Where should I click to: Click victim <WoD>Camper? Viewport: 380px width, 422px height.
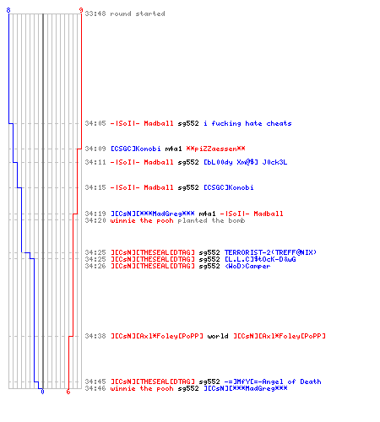click(x=247, y=266)
